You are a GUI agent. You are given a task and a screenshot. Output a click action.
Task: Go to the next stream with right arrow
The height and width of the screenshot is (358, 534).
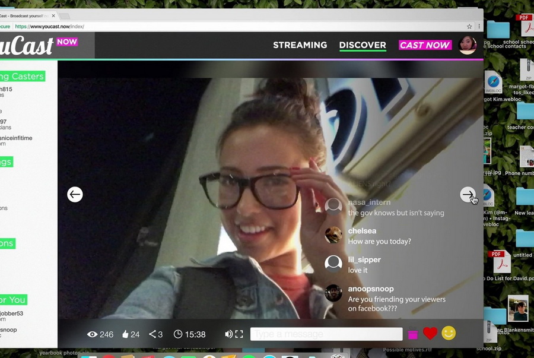(x=468, y=194)
